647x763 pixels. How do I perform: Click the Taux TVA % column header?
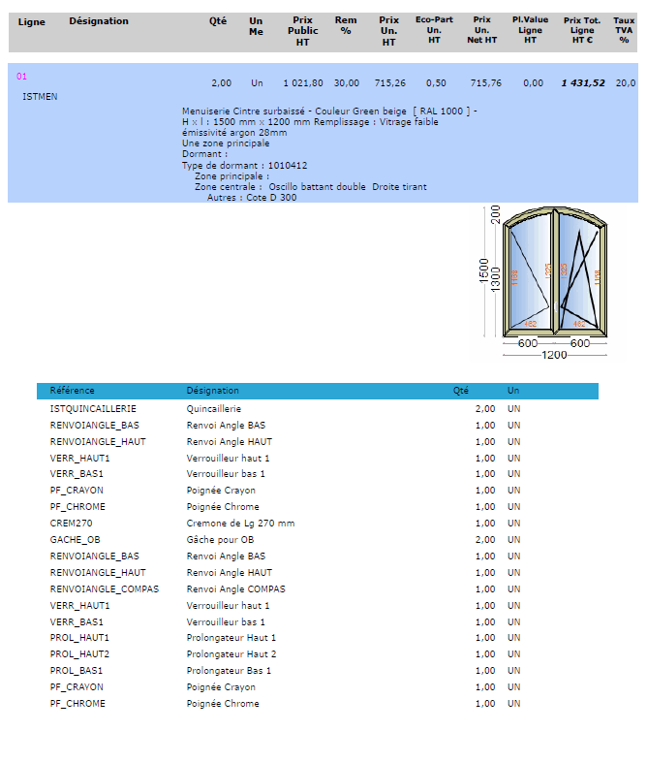[625, 31]
